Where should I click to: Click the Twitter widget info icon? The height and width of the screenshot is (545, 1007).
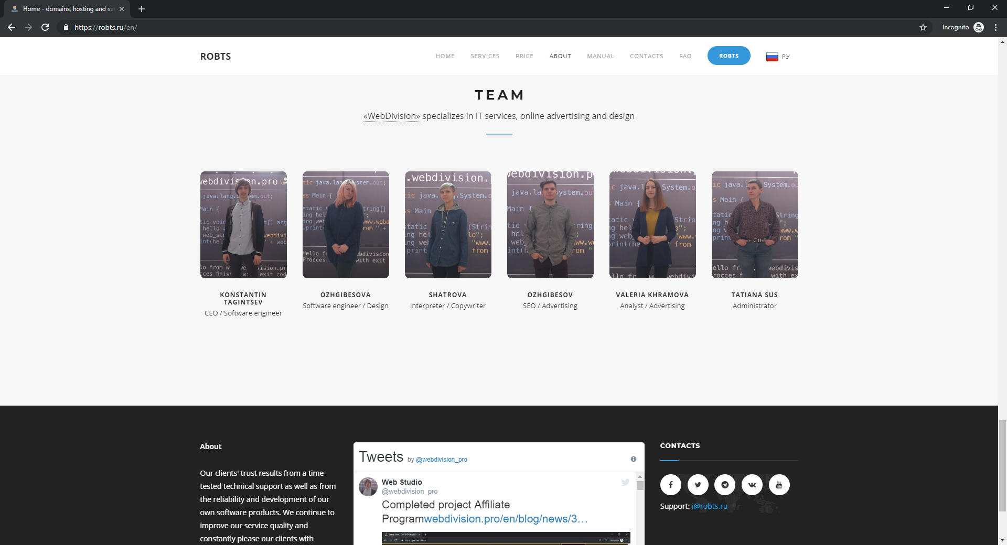click(x=633, y=459)
